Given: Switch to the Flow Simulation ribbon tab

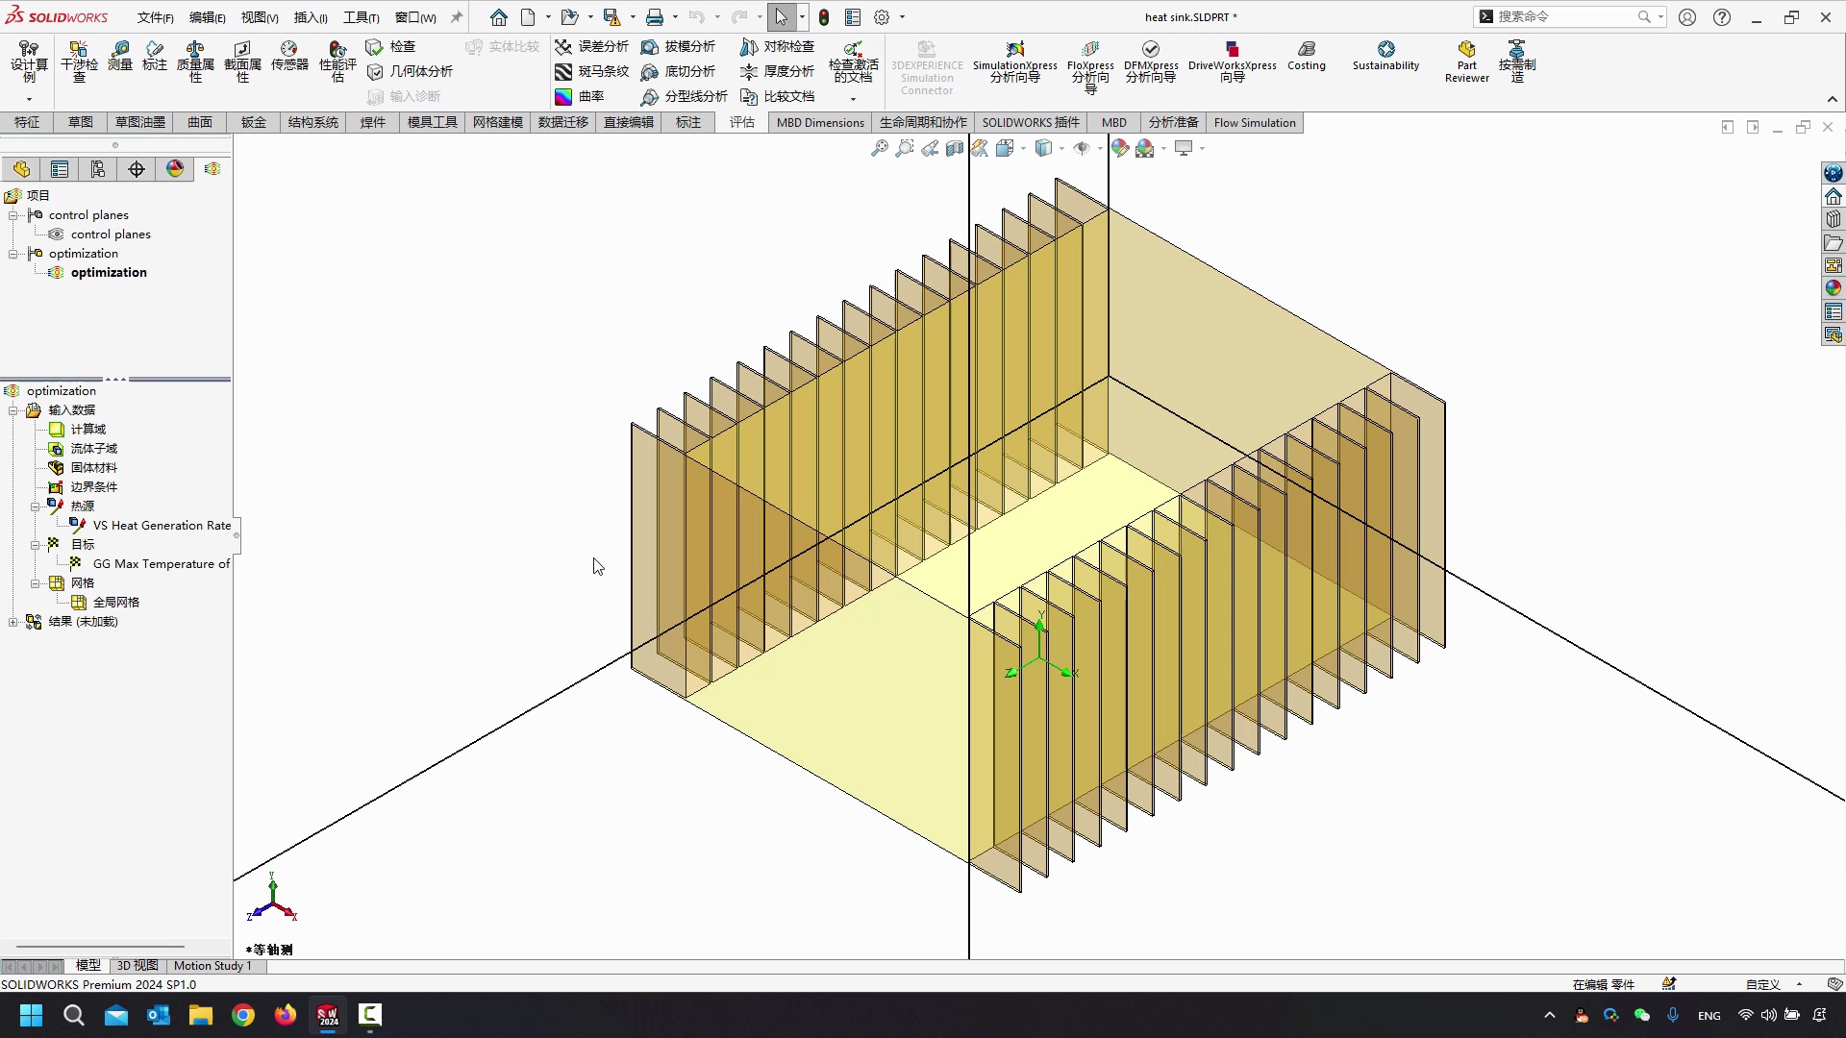Looking at the screenshot, I should pos(1255,122).
